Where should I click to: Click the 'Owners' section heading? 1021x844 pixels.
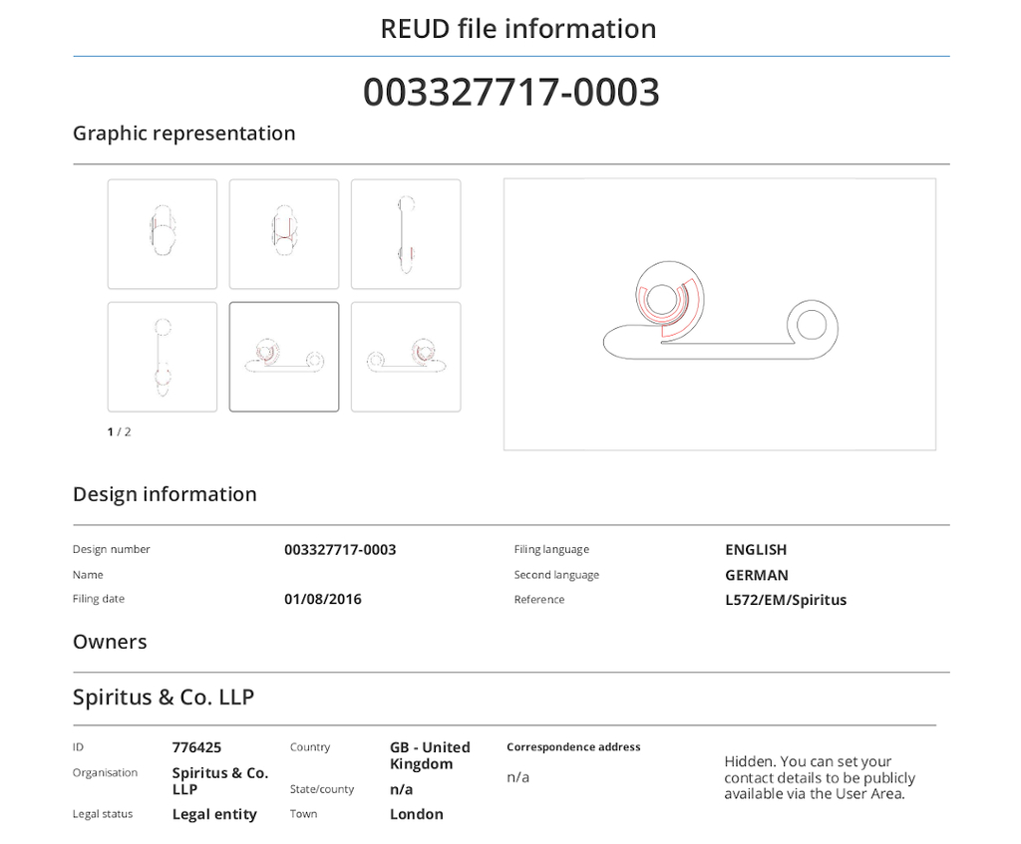pyautogui.click(x=110, y=642)
